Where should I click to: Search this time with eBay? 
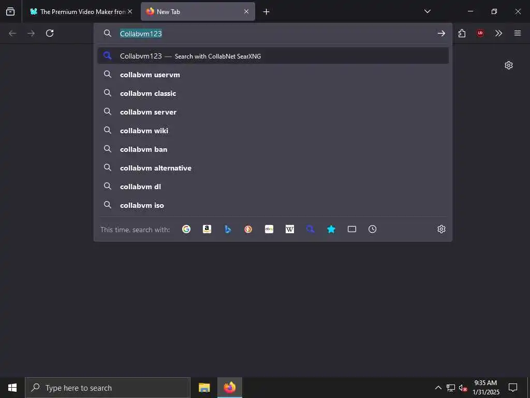[x=269, y=229]
